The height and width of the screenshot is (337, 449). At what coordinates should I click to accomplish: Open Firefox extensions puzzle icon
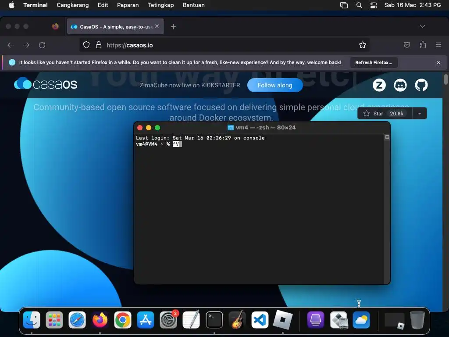423,45
